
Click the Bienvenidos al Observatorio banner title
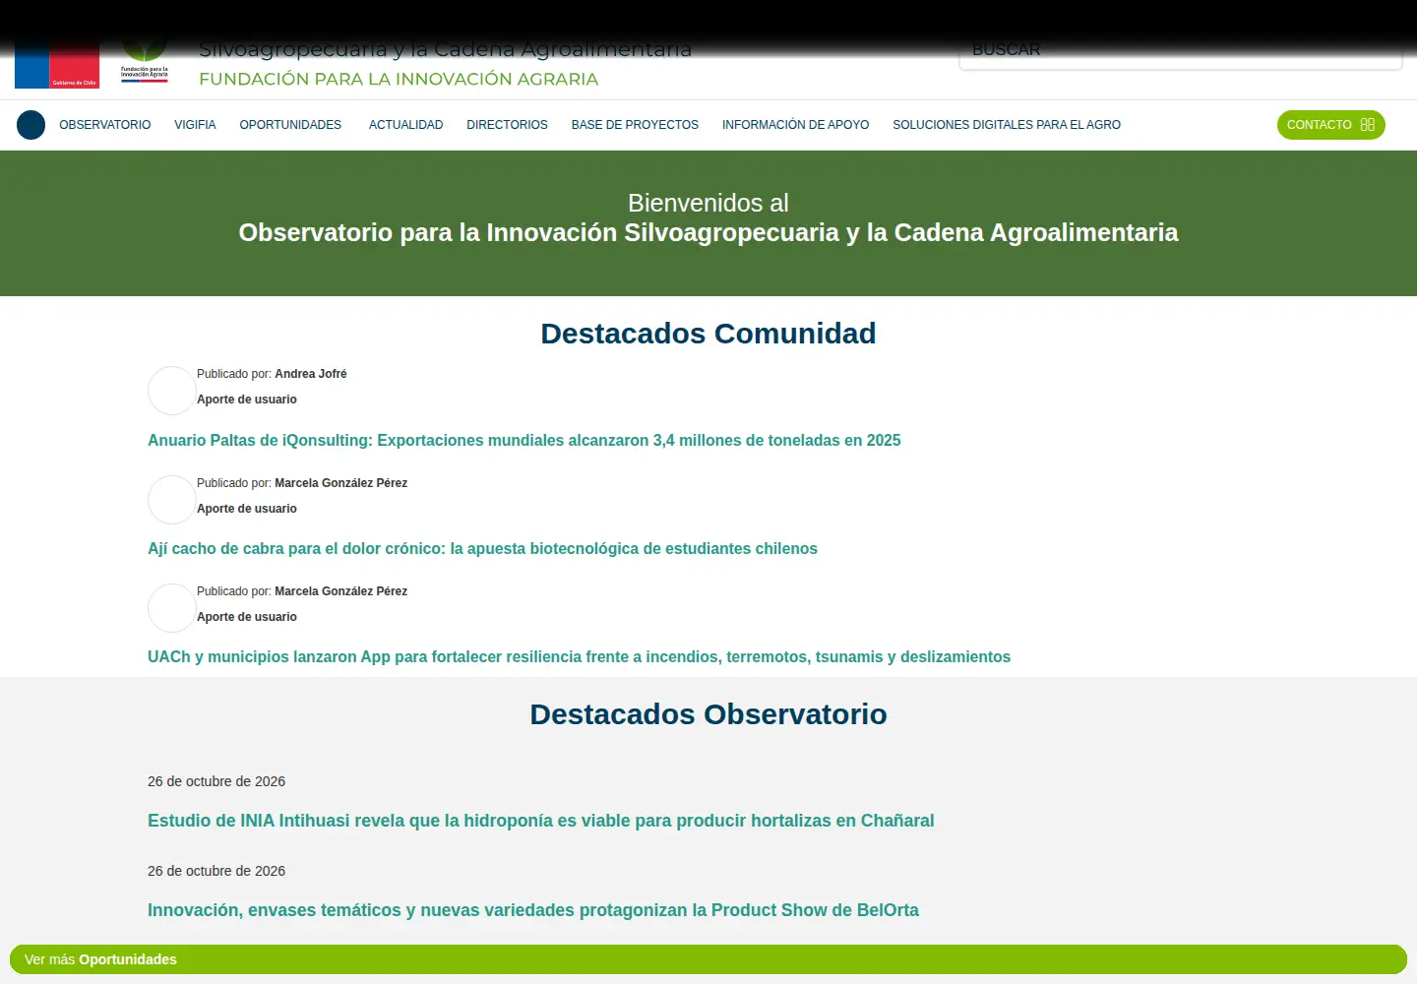(708, 217)
